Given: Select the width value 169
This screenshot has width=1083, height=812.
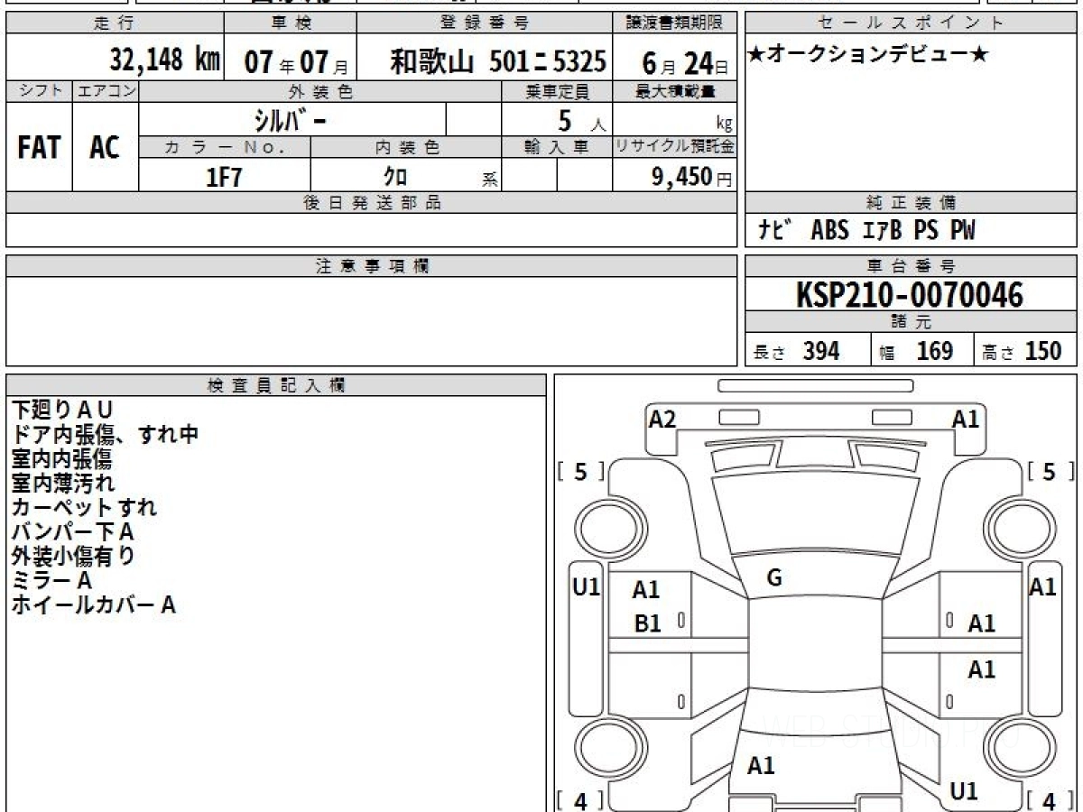Looking at the screenshot, I should pyautogui.click(x=935, y=351).
